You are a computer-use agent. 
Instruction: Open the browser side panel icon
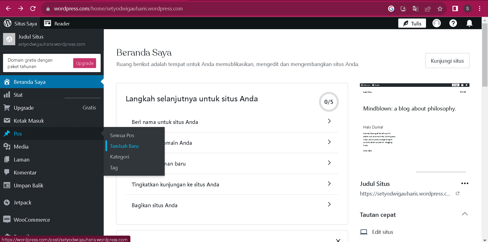coord(455,9)
